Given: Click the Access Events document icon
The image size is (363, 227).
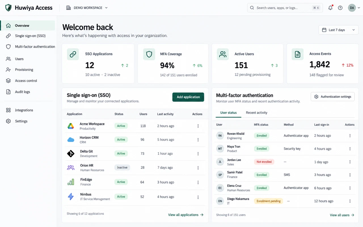Looking at the screenshot, I should 297,54.
